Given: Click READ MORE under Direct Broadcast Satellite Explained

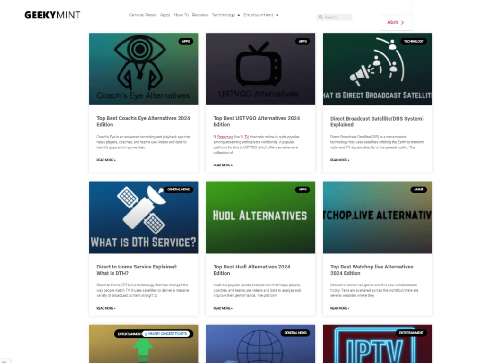Looking at the screenshot, I should coord(339,160).
